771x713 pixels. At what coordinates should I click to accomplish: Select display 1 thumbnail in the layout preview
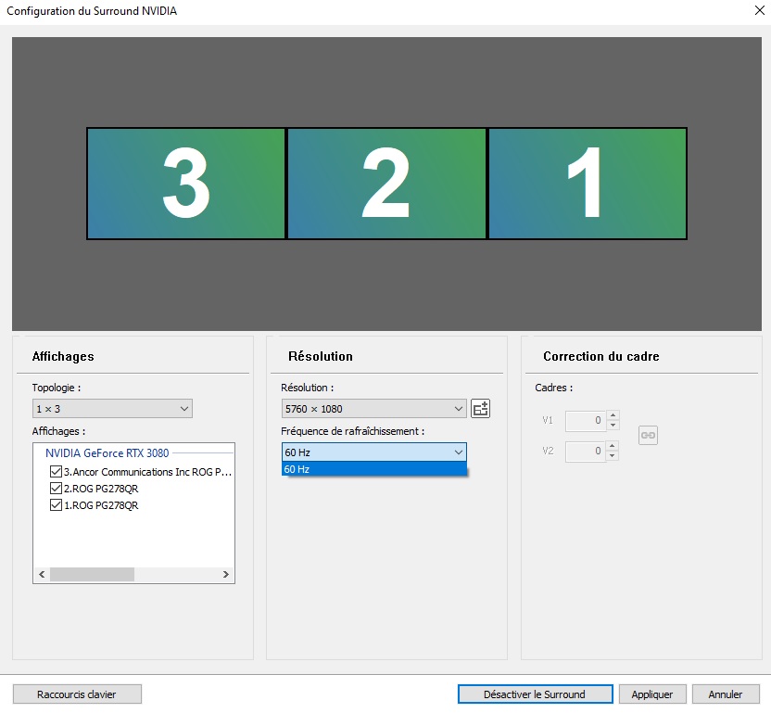point(587,184)
